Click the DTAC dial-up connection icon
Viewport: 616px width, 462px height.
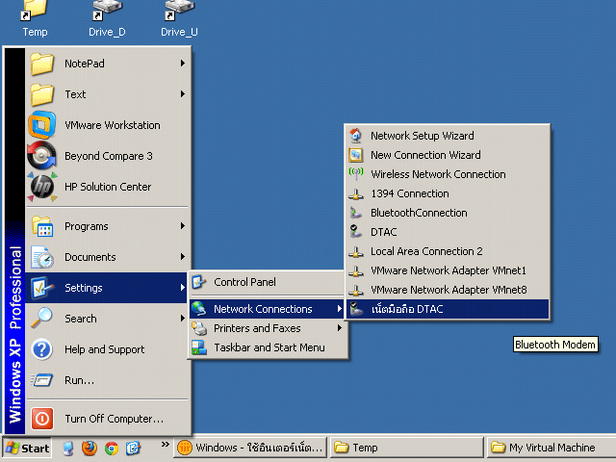click(x=356, y=232)
